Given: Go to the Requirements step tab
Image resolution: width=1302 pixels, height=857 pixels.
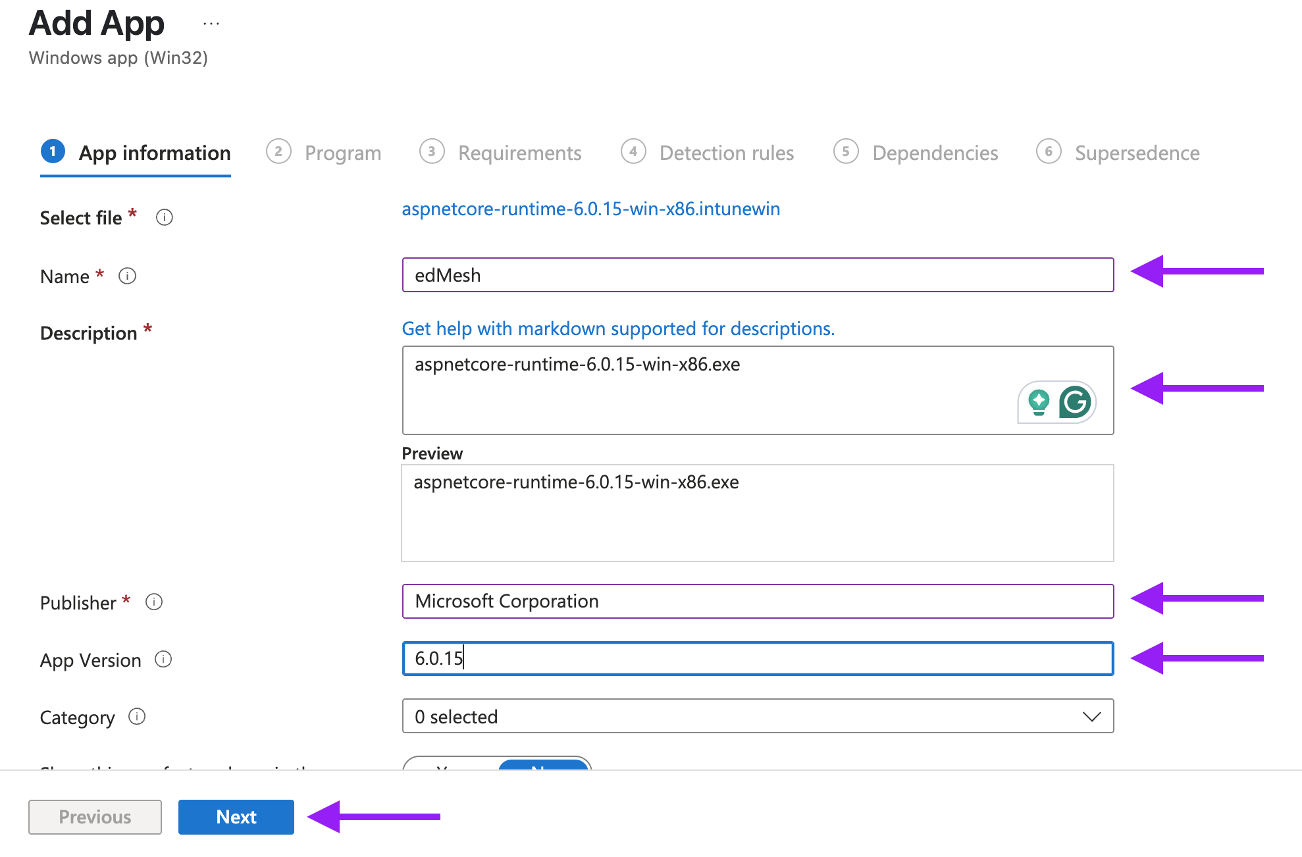Looking at the screenshot, I should [501, 153].
